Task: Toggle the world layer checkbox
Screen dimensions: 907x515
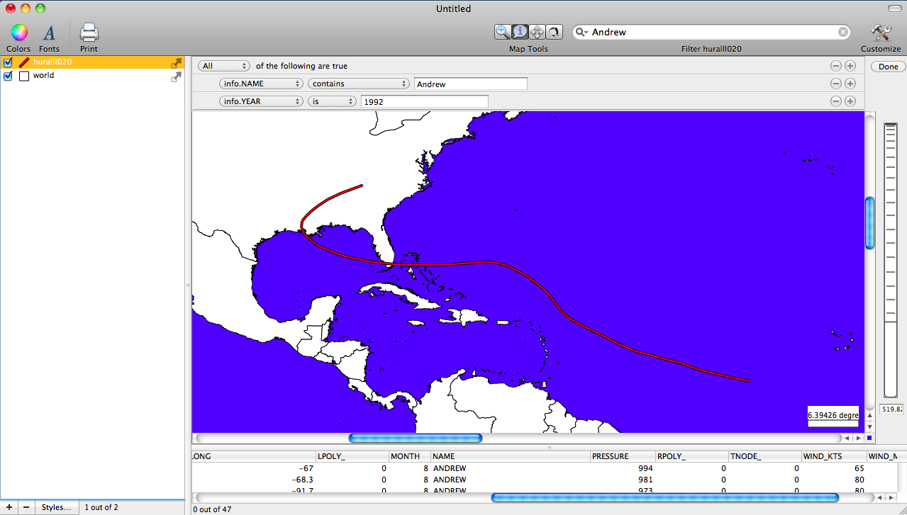Action: coord(8,76)
